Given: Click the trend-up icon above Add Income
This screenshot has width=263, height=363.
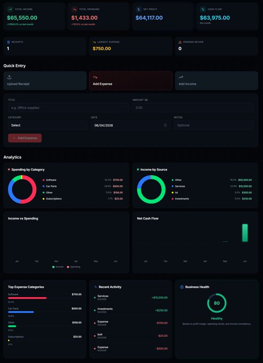Looking at the screenshot, I should click(181, 77).
